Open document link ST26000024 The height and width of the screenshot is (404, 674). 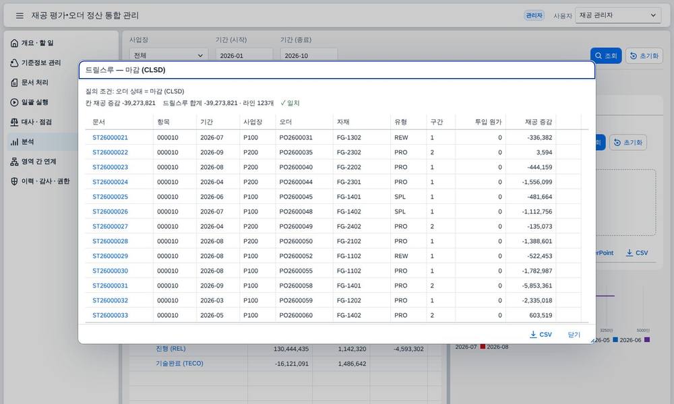pos(110,182)
